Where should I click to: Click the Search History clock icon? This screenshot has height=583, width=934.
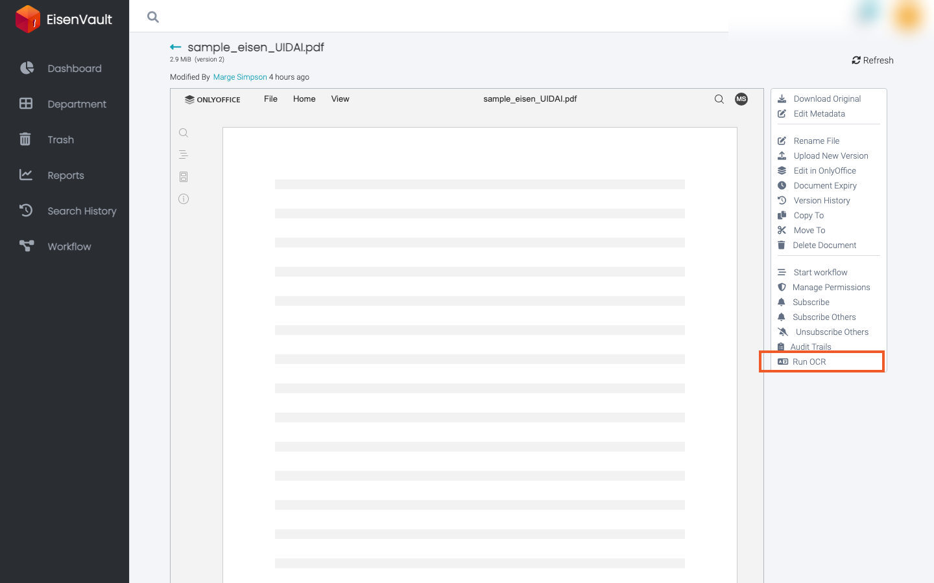pyautogui.click(x=26, y=210)
